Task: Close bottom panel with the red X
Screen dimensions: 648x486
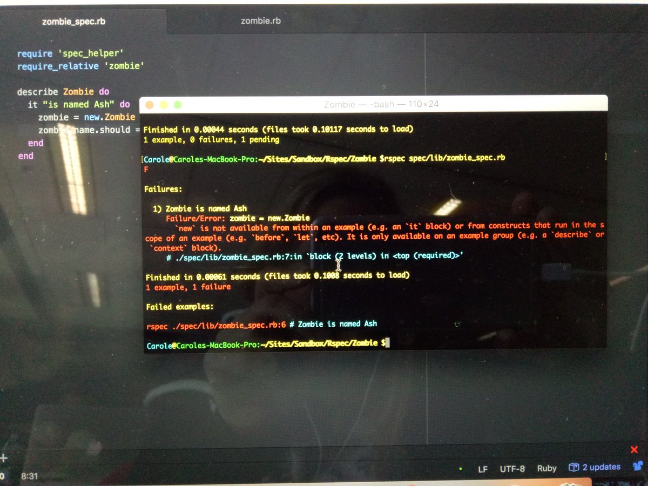Action: [634, 450]
